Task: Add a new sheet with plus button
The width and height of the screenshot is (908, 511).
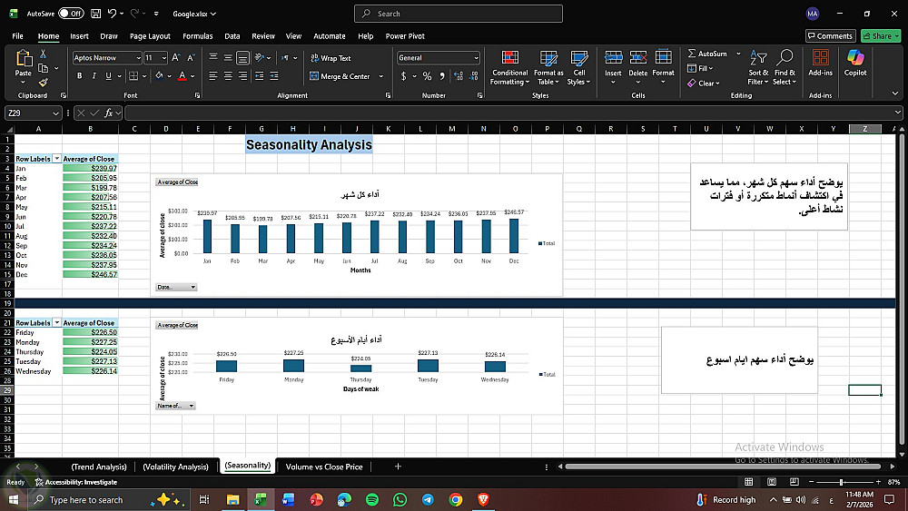Action: (x=398, y=467)
